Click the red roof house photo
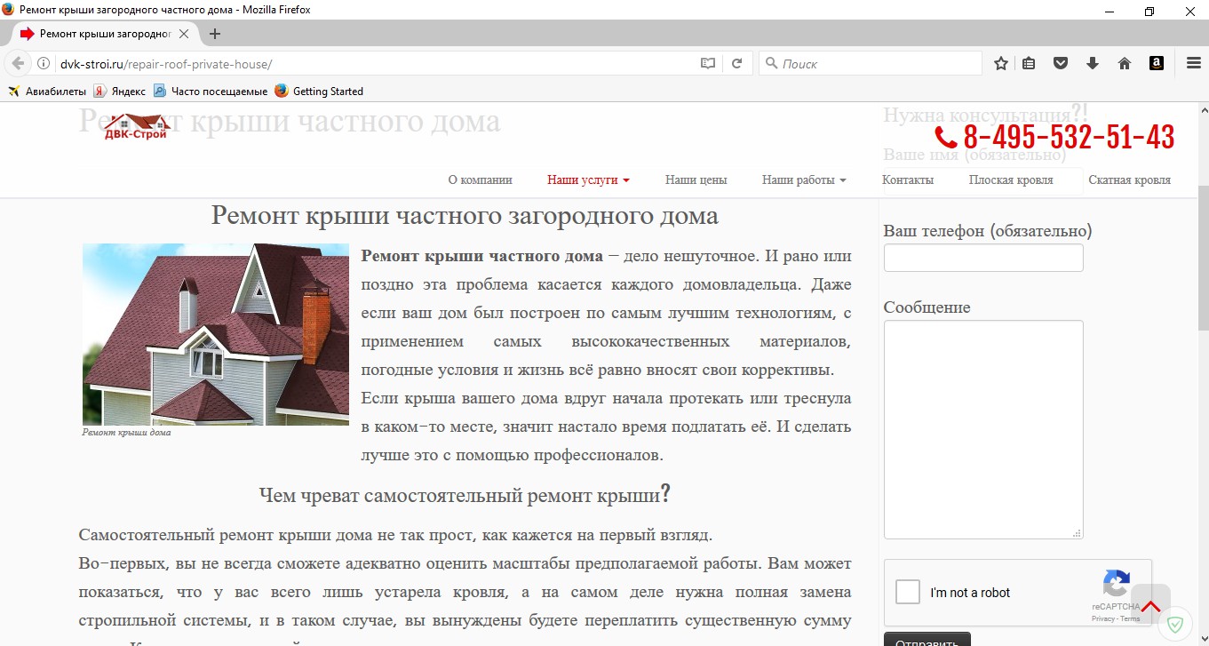The height and width of the screenshot is (646, 1209). click(216, 334)
